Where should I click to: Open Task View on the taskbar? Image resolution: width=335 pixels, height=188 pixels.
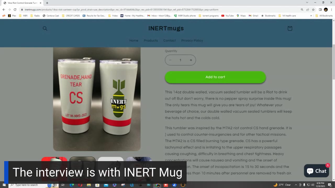click(63, 185)
